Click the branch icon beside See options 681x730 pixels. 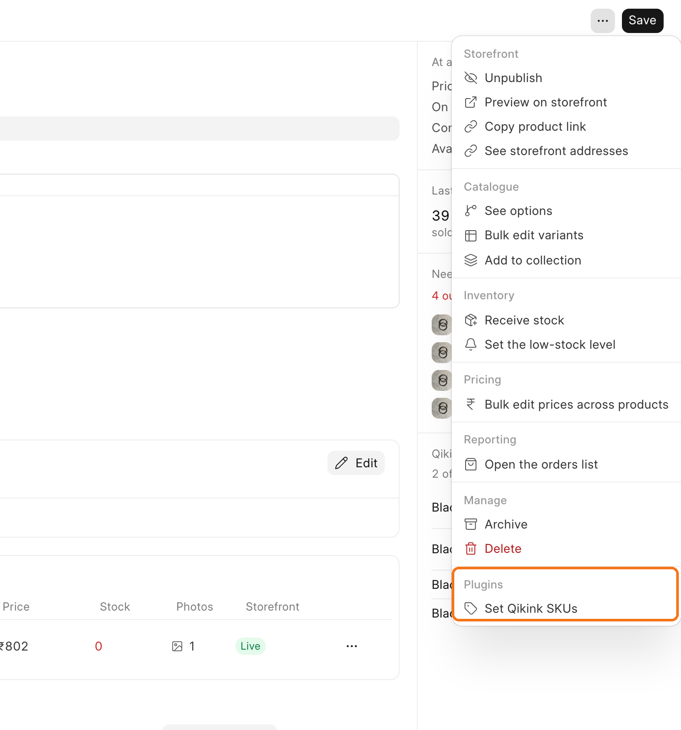coord(471,211)
